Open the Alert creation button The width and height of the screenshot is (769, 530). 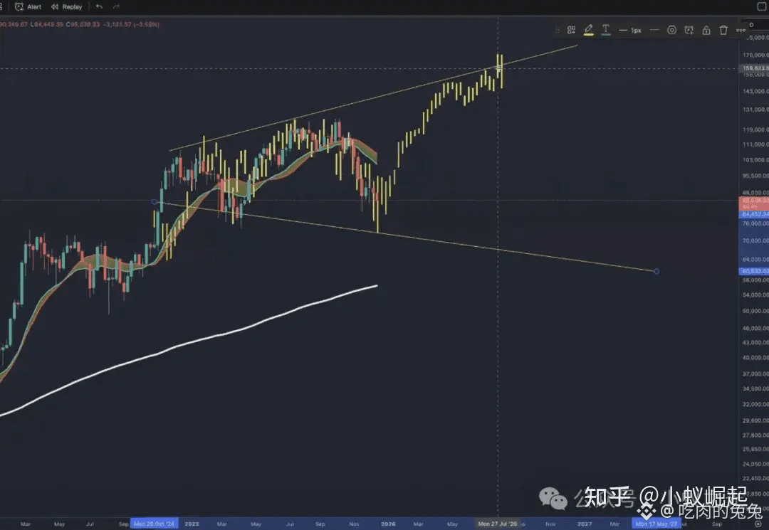click(x=28, y=7)
